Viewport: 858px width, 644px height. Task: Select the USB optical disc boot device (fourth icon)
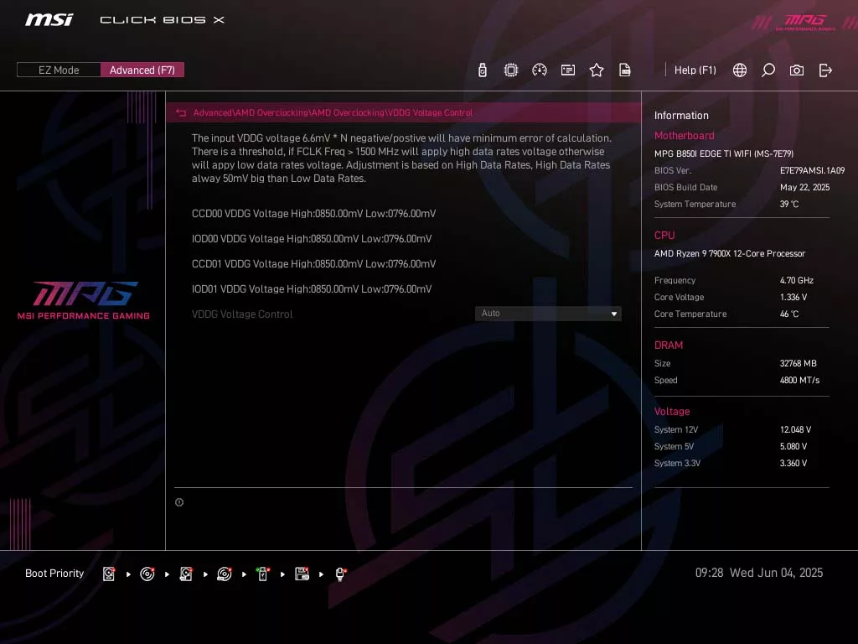pos(225,574)
